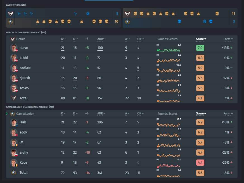Sort Heroic scoreboard by D column
The height and width of the screenshot is (183, 244).
75,39
